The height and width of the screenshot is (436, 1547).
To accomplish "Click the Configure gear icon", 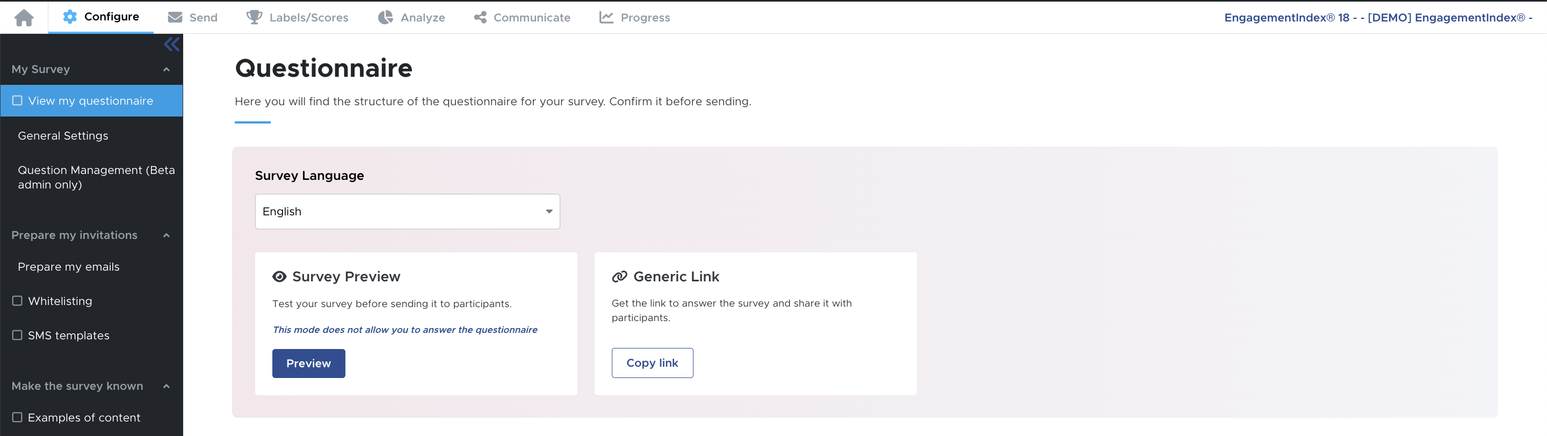I will point(70,17).
